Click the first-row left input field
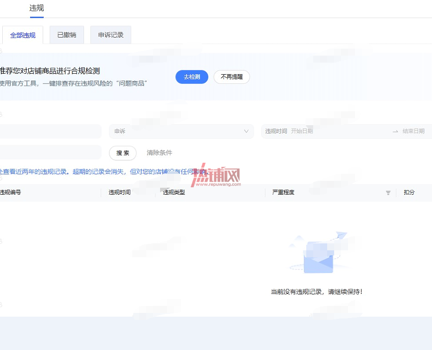432x350 pixels. click(51, 131)
